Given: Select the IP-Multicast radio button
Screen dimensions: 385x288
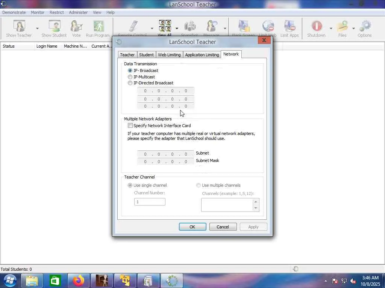Looking at the screenshot, I should pos(130,77).
